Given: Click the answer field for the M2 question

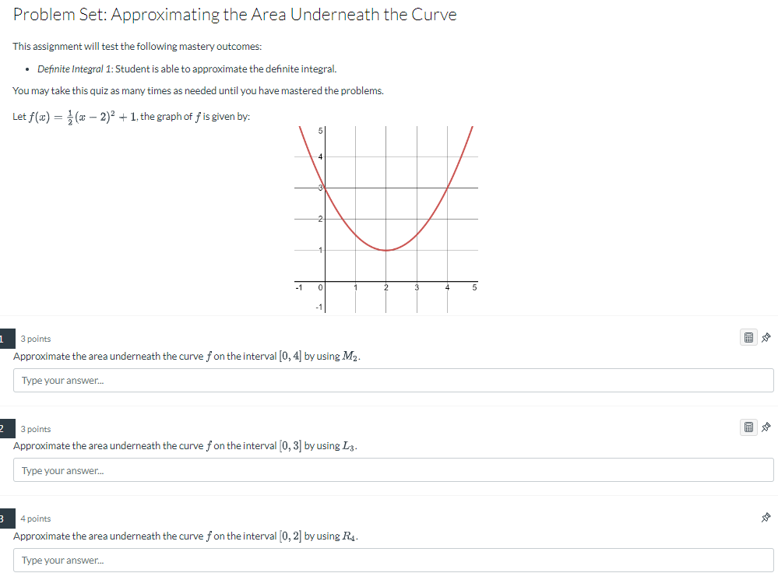Looking at the screenshot, I should coord(389,380).
